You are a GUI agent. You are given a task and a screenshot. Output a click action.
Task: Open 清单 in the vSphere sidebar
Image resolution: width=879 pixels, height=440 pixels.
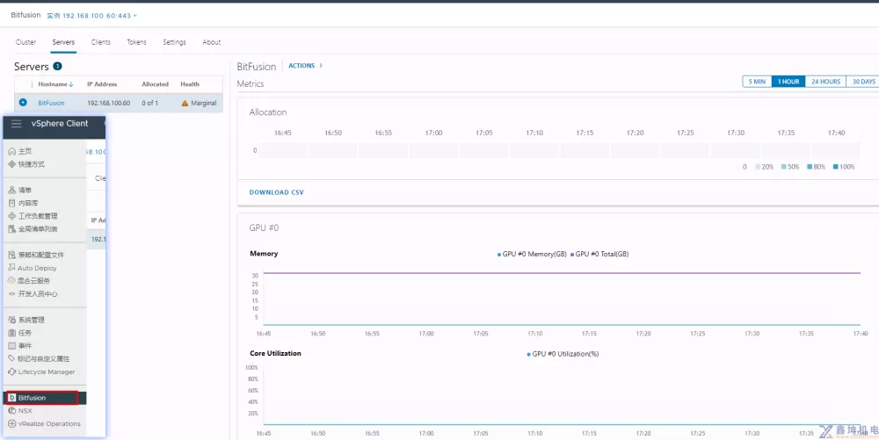coord(20,191)
